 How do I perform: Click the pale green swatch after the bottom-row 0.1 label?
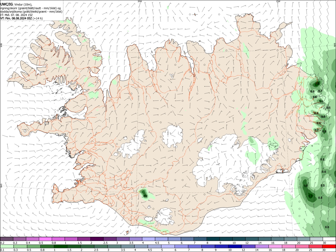(7, 246)
